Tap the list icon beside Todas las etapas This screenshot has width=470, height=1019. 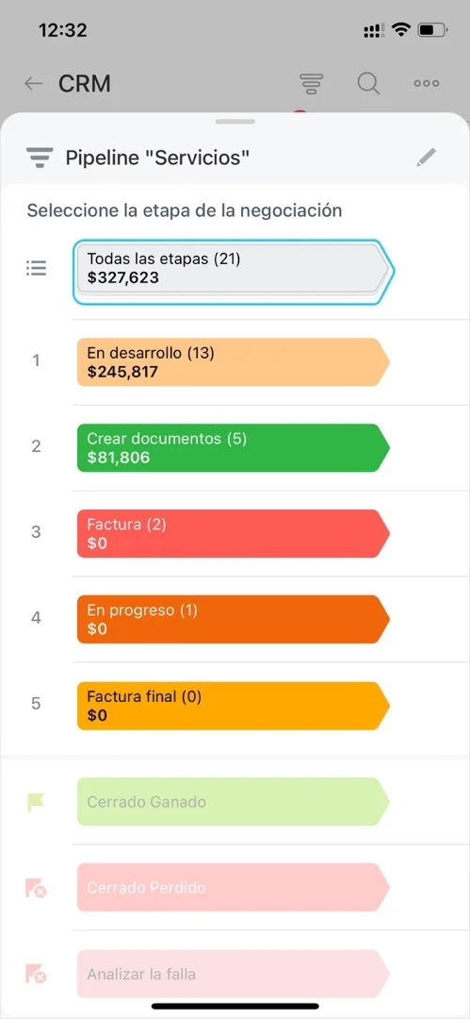[37, 268]
